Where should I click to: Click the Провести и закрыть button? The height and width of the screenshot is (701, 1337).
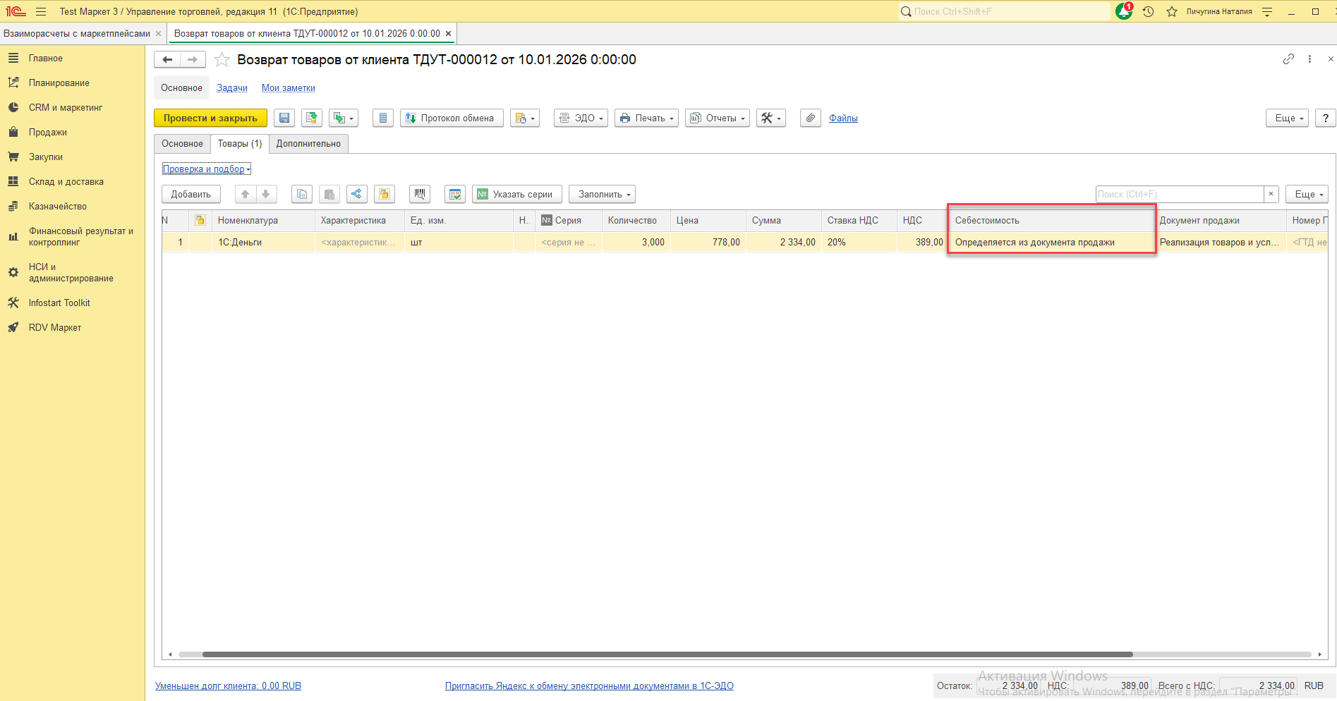pos(210,118)
